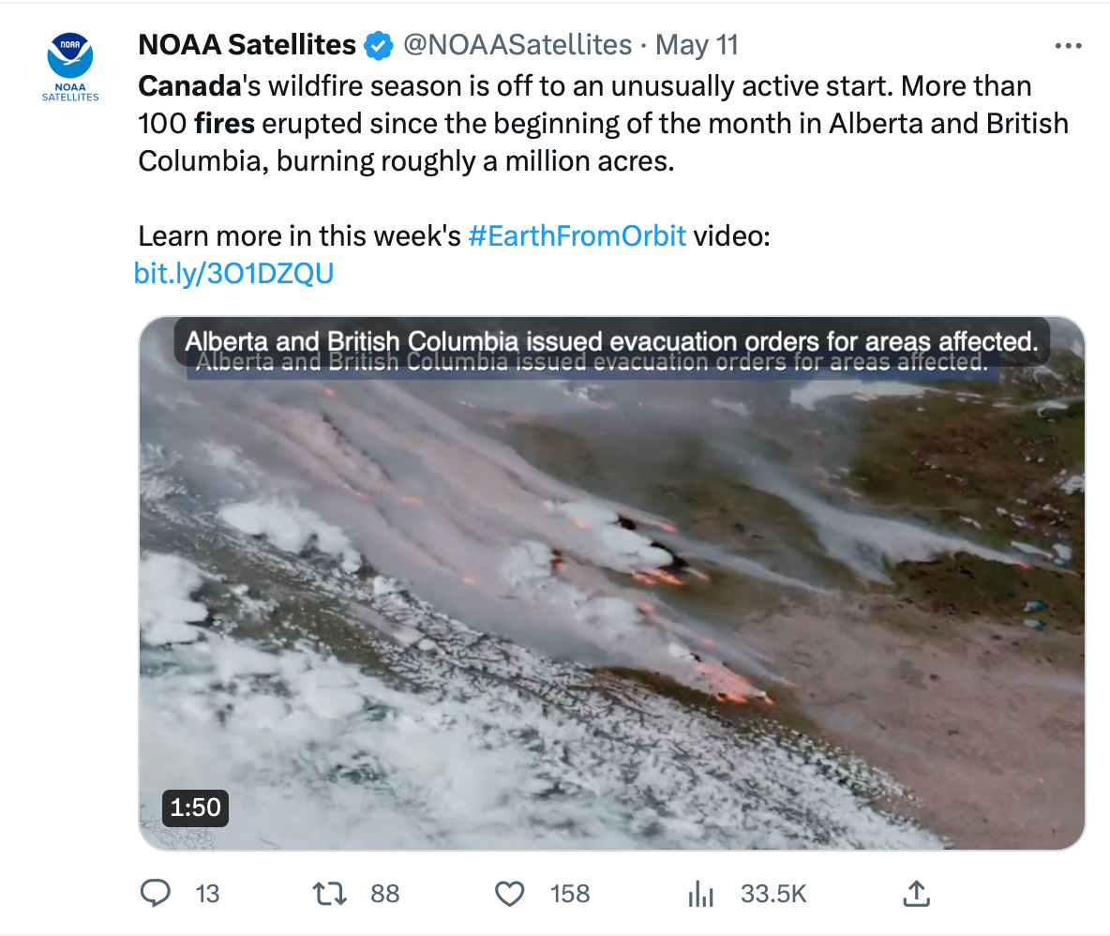
Task: Click the reply speech bubble icon
Action: (154, 894)
